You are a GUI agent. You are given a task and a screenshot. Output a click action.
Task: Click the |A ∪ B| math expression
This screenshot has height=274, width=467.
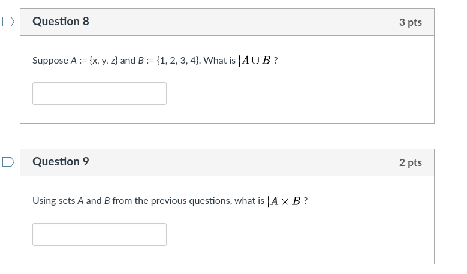coord(256,61)
